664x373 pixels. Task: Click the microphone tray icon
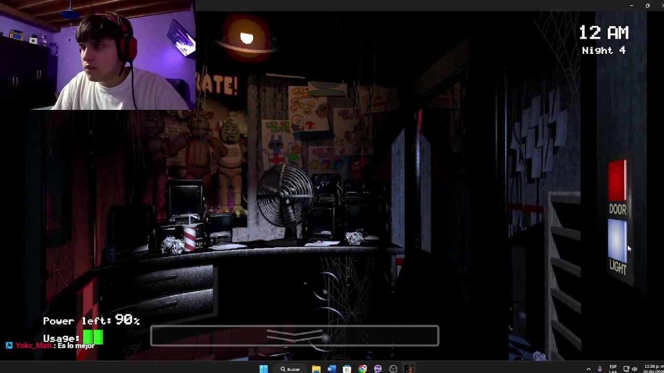coord(600,369)
